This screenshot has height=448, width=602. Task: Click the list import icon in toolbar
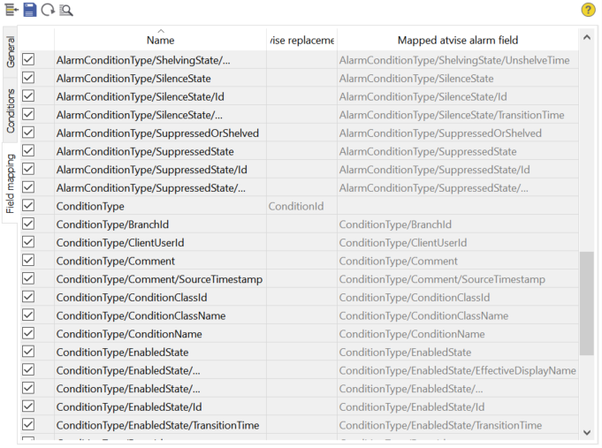(11, 10)
